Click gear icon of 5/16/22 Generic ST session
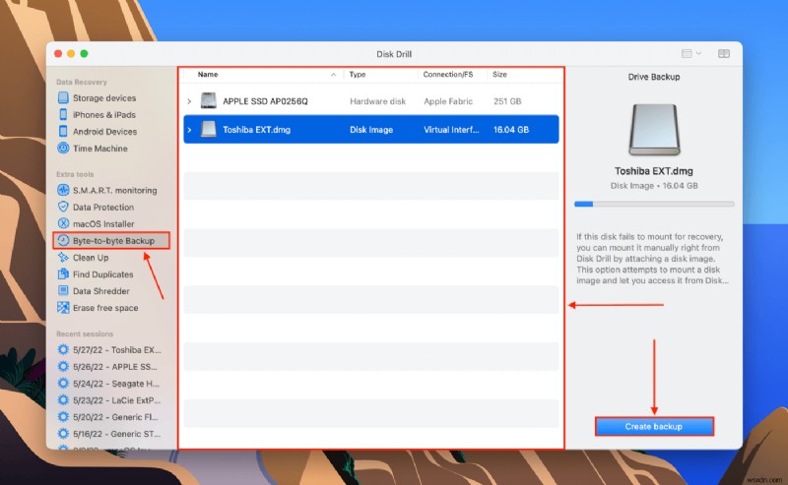 coord(63,434)
